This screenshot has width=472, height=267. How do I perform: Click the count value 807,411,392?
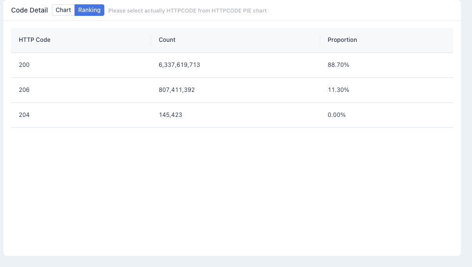pos(177,90)
